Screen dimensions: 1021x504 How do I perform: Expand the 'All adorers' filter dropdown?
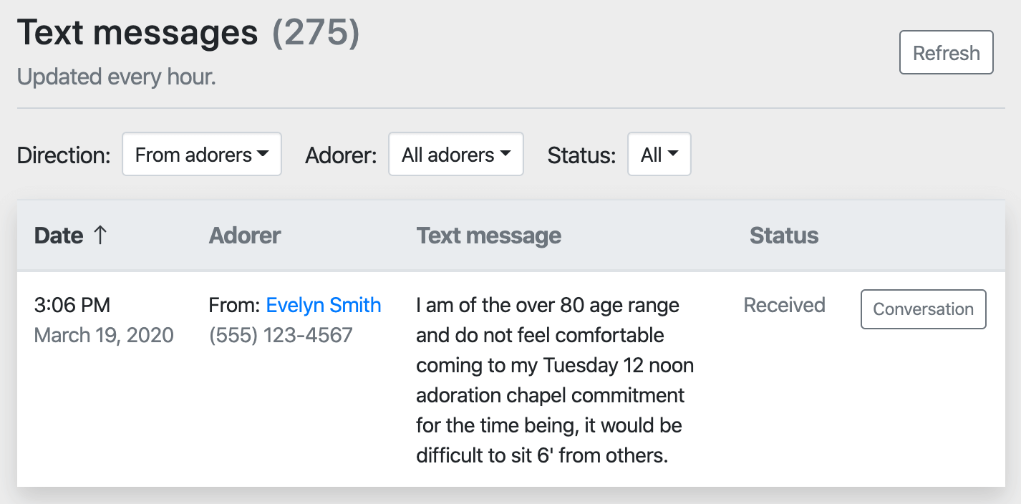[x=455, y=155]
